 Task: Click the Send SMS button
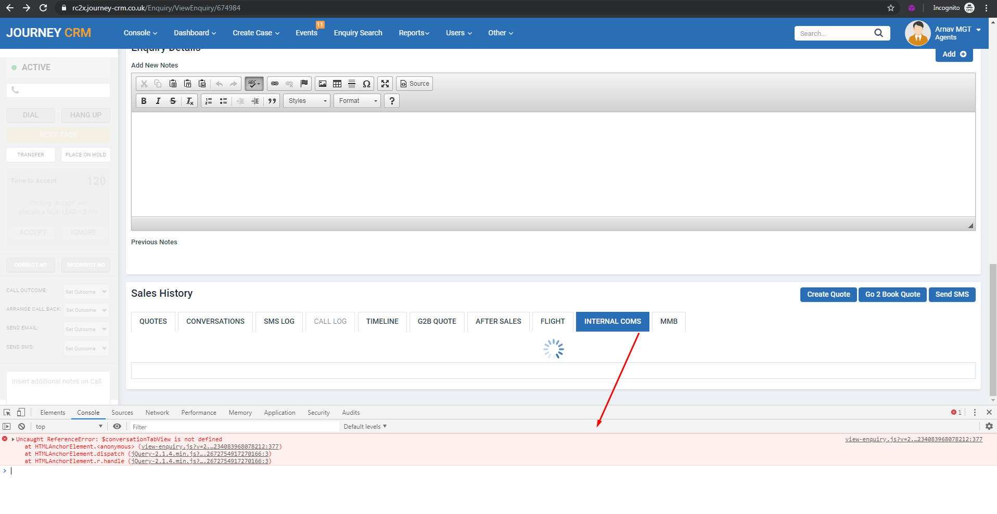[x=952, y=295]
